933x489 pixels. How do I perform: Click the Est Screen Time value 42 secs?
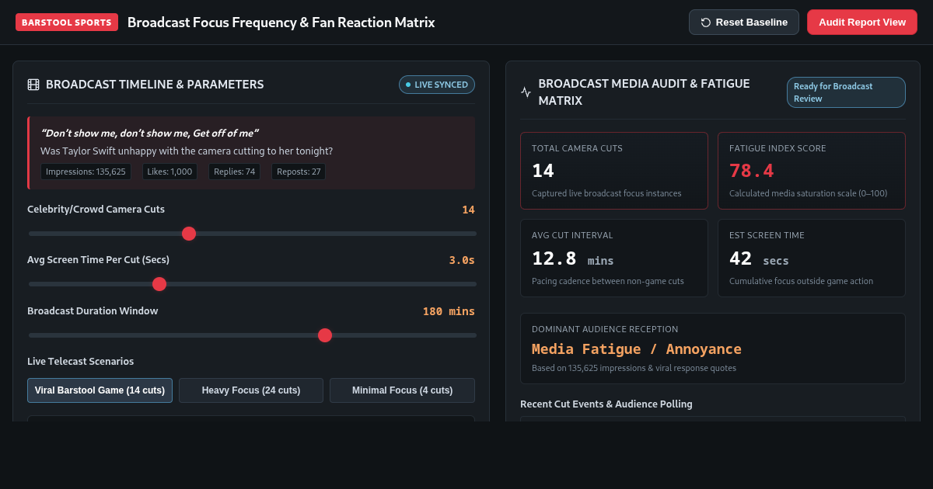coord(759,258)
